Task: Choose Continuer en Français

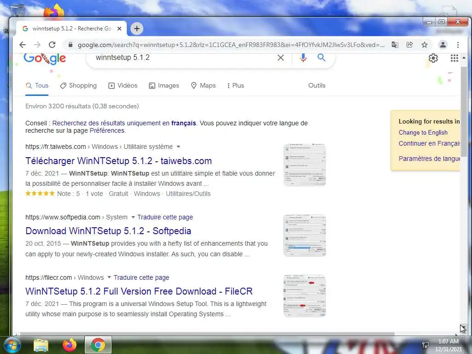Action: pyautogui.click(x=429, y=143)
